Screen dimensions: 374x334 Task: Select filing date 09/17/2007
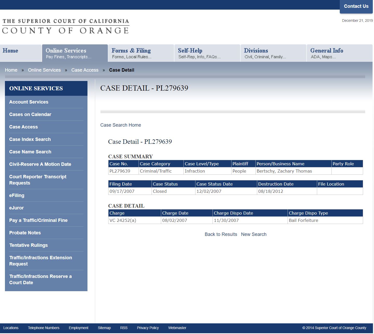pos(130,191)
